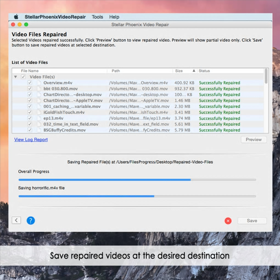Click the 032_time_in_text_field.mov file icon
Viewport: 280px width, 280px height.
(39, 124)
